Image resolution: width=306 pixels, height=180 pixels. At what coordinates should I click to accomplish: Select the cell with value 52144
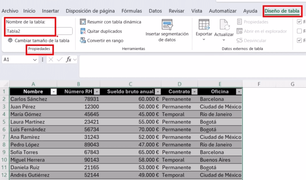79,175
